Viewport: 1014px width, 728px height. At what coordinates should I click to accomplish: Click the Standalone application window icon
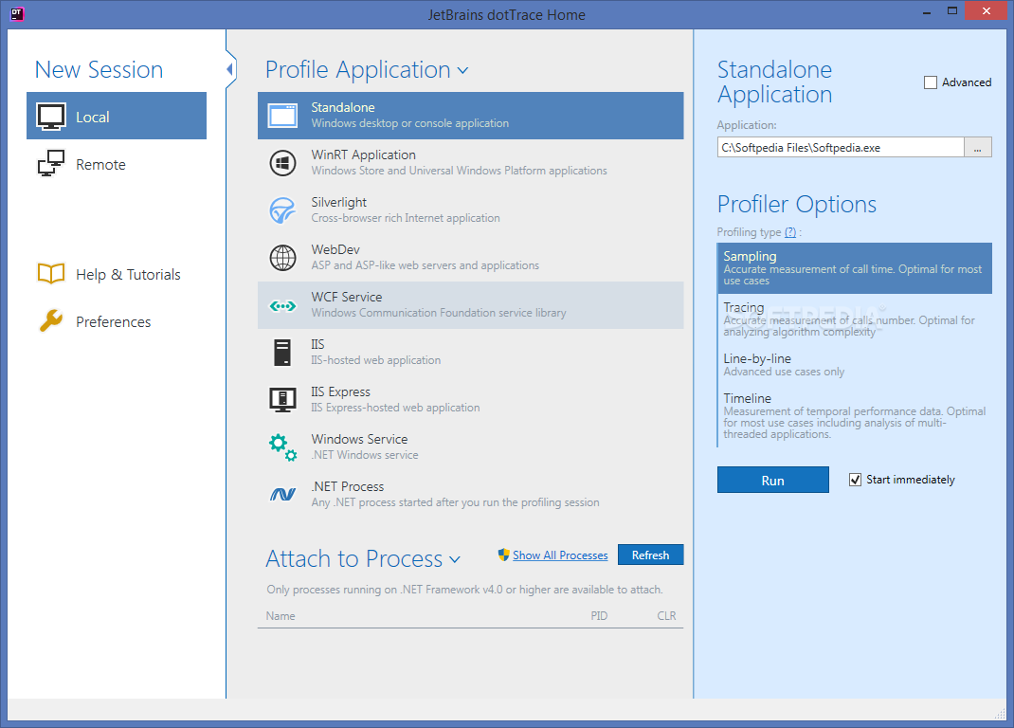pos(282,116)
